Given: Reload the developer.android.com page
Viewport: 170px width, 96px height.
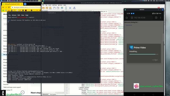Looking at the screenshot, I should tap(9, 7).
